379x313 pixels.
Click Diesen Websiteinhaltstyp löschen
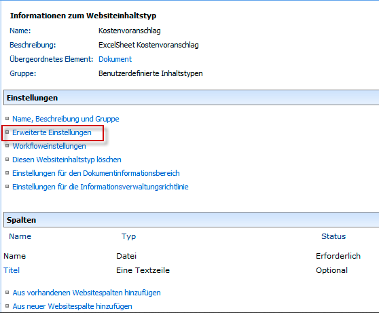coord(67,160)
